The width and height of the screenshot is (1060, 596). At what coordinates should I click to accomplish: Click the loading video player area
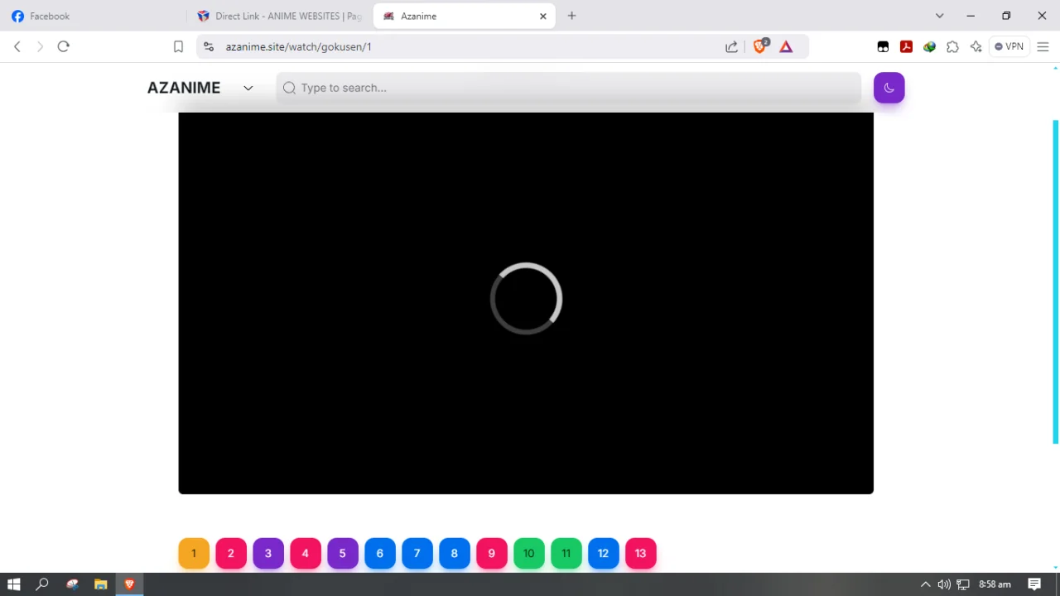coord(526,303)
